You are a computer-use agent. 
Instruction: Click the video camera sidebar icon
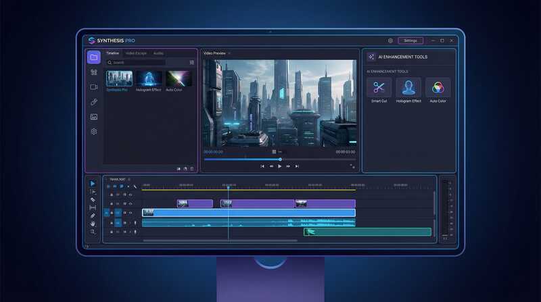click(94, 87)
